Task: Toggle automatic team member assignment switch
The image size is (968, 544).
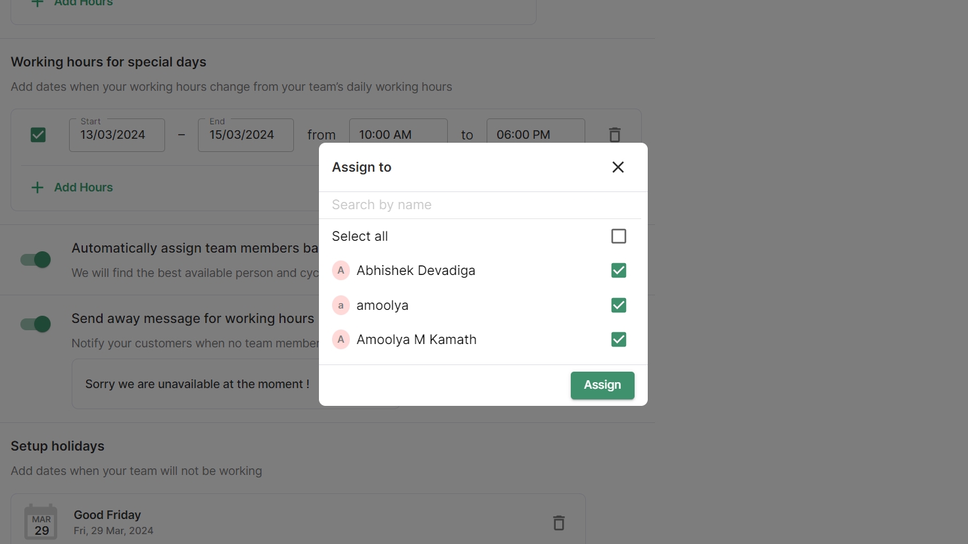Action: pos(36,260)
